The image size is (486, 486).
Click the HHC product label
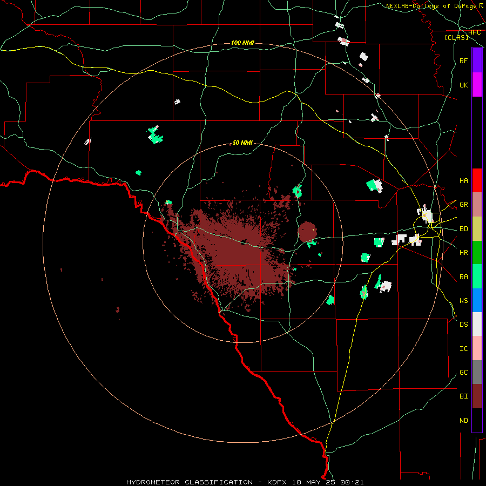474,32
